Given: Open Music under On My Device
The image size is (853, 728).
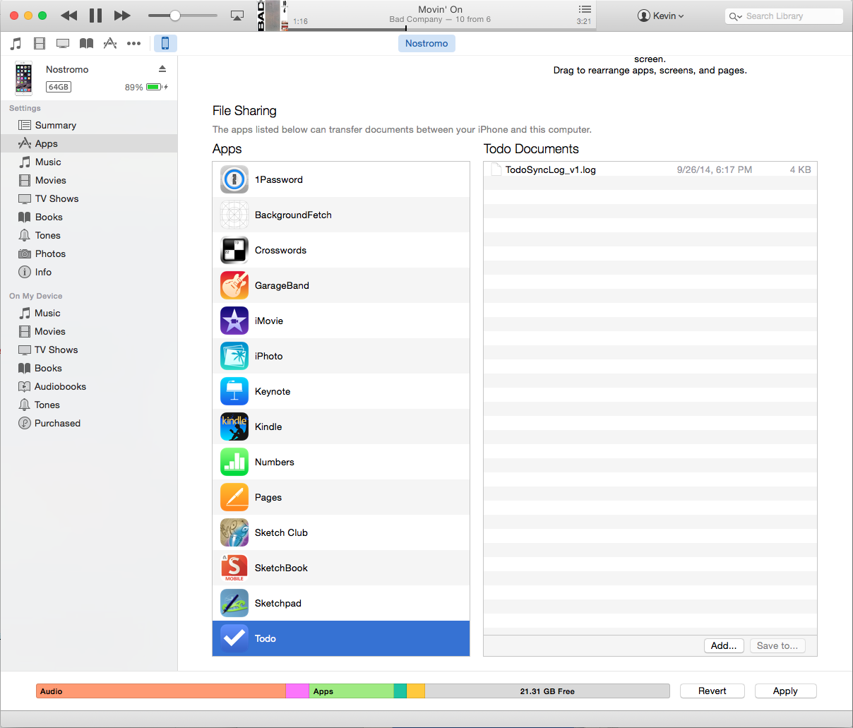Looking at the screenshot, I should [x=88, y=313].
